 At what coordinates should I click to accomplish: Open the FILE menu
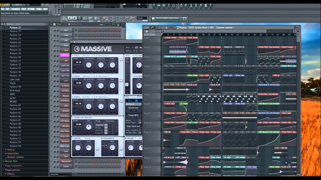click(x=3, y=9)
